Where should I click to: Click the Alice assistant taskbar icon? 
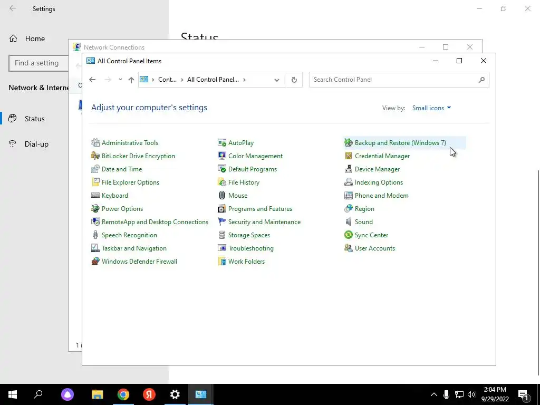pos(67,394)
